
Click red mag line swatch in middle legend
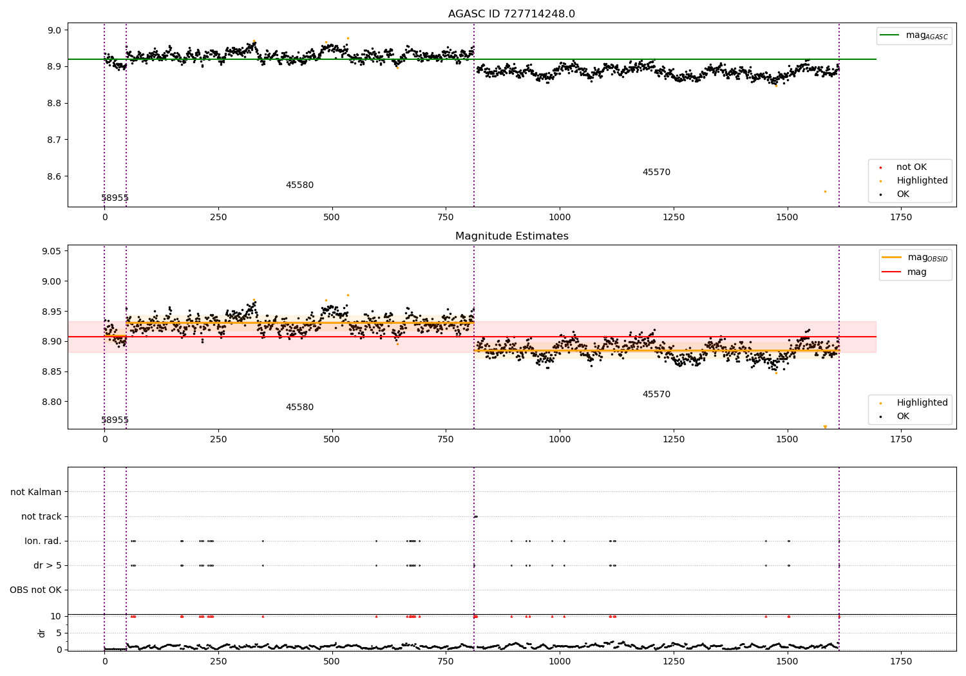click(891, 272)
